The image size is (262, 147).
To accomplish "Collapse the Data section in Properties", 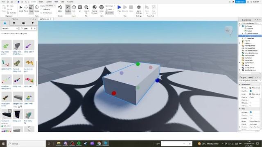I will tap(240, 109).
